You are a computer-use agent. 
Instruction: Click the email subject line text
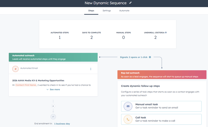tap(38, 80)
